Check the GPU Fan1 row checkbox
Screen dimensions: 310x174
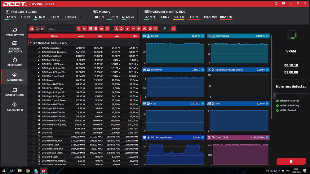(x=34, y=129)
